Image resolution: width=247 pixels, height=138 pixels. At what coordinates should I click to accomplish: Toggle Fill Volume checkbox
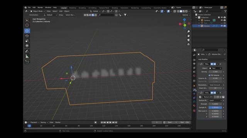210,75
